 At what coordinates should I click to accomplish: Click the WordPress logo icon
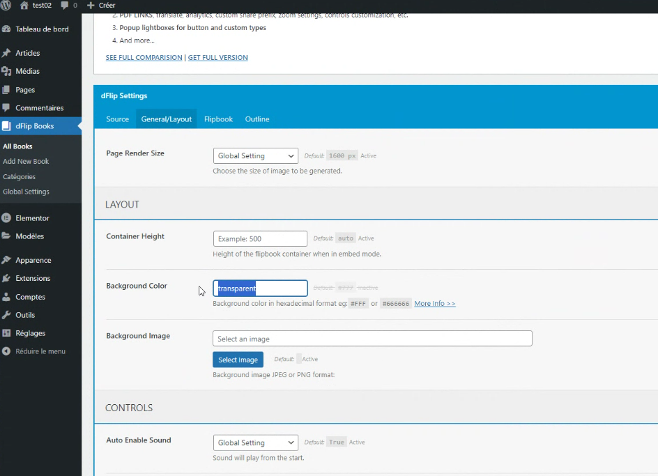(8, 6)
